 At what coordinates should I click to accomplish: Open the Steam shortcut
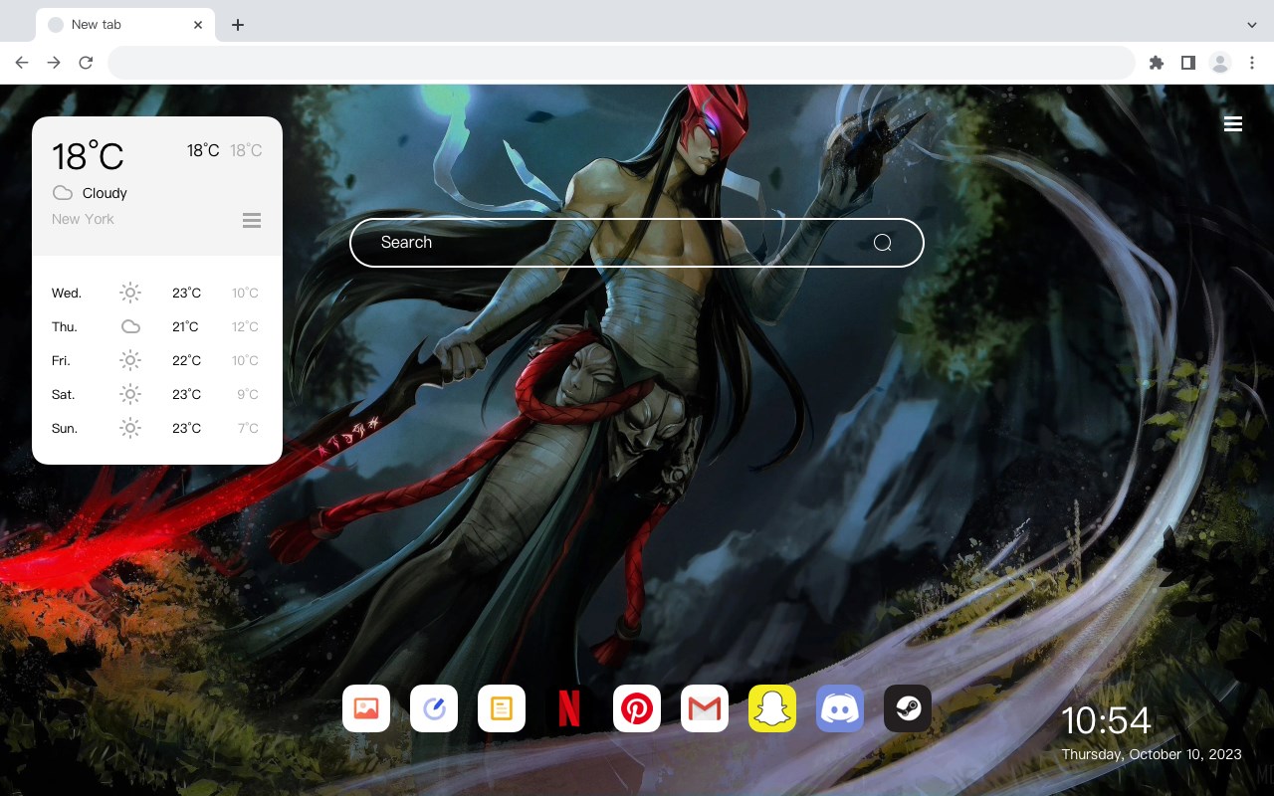[908, 708]
